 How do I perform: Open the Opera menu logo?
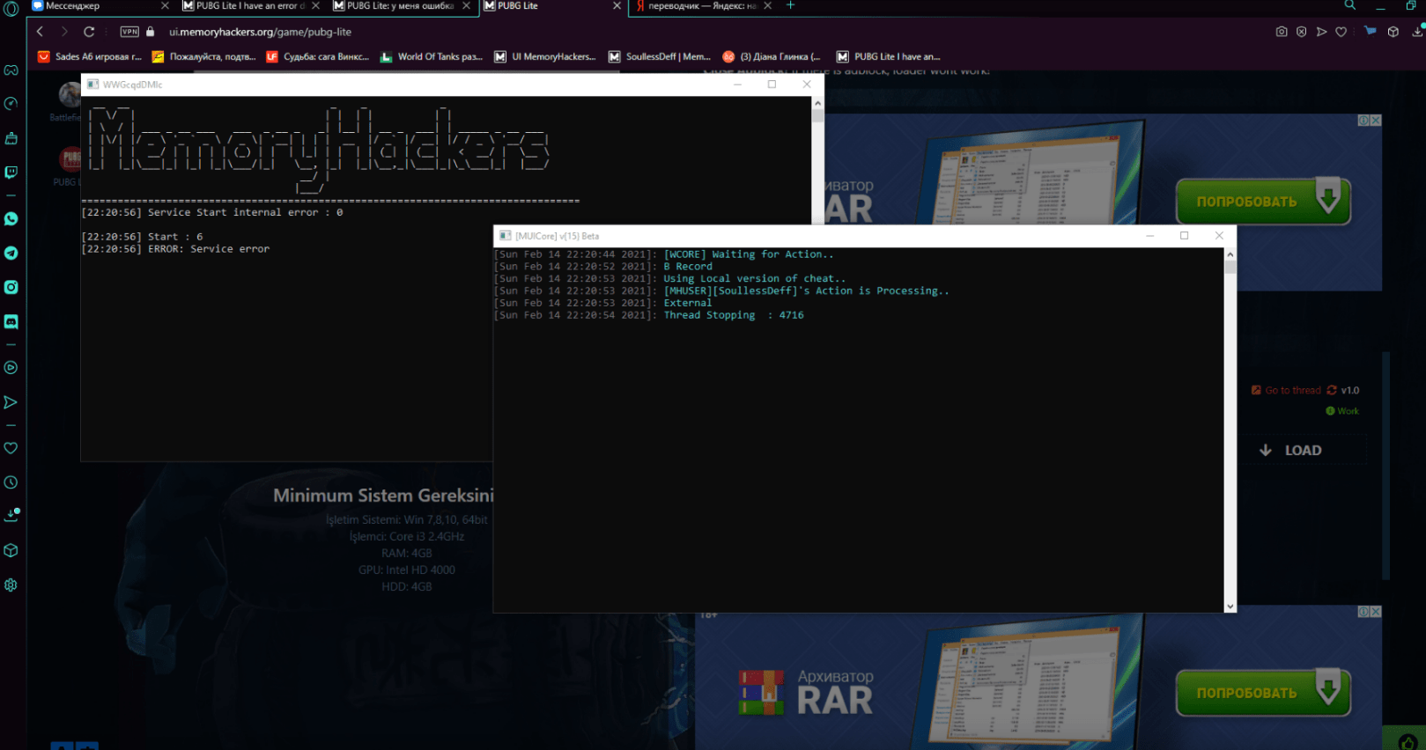[x=11, y=8]
